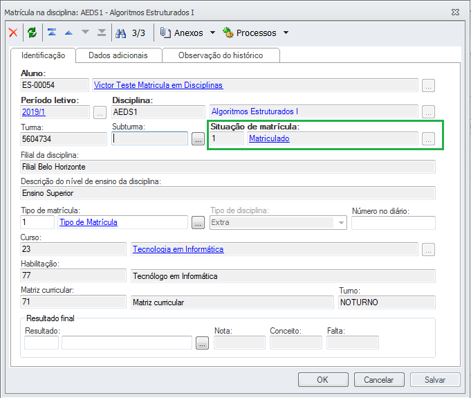Click the red X delete icon
This screenshot has height=398, width=471.
click(x=13, y=33)
